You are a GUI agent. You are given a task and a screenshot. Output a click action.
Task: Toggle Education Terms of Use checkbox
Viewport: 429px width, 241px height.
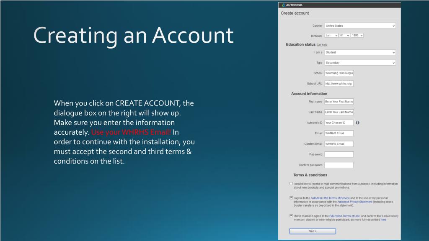pyautogui.click(x=291, y=215)
